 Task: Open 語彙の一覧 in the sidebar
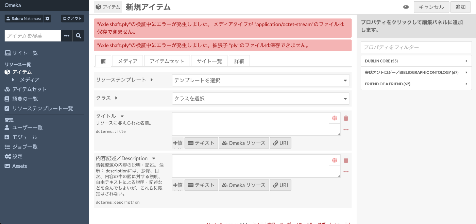tap(21, 99)
